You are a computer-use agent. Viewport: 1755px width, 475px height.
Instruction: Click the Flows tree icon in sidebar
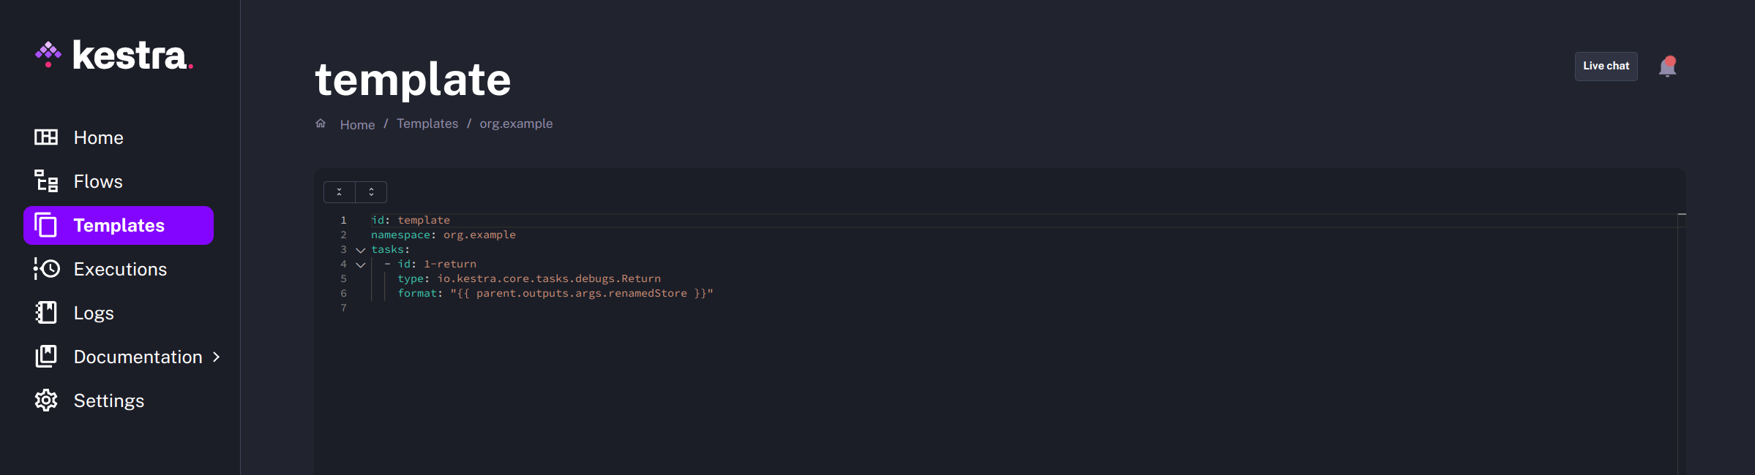pos(46,181)
